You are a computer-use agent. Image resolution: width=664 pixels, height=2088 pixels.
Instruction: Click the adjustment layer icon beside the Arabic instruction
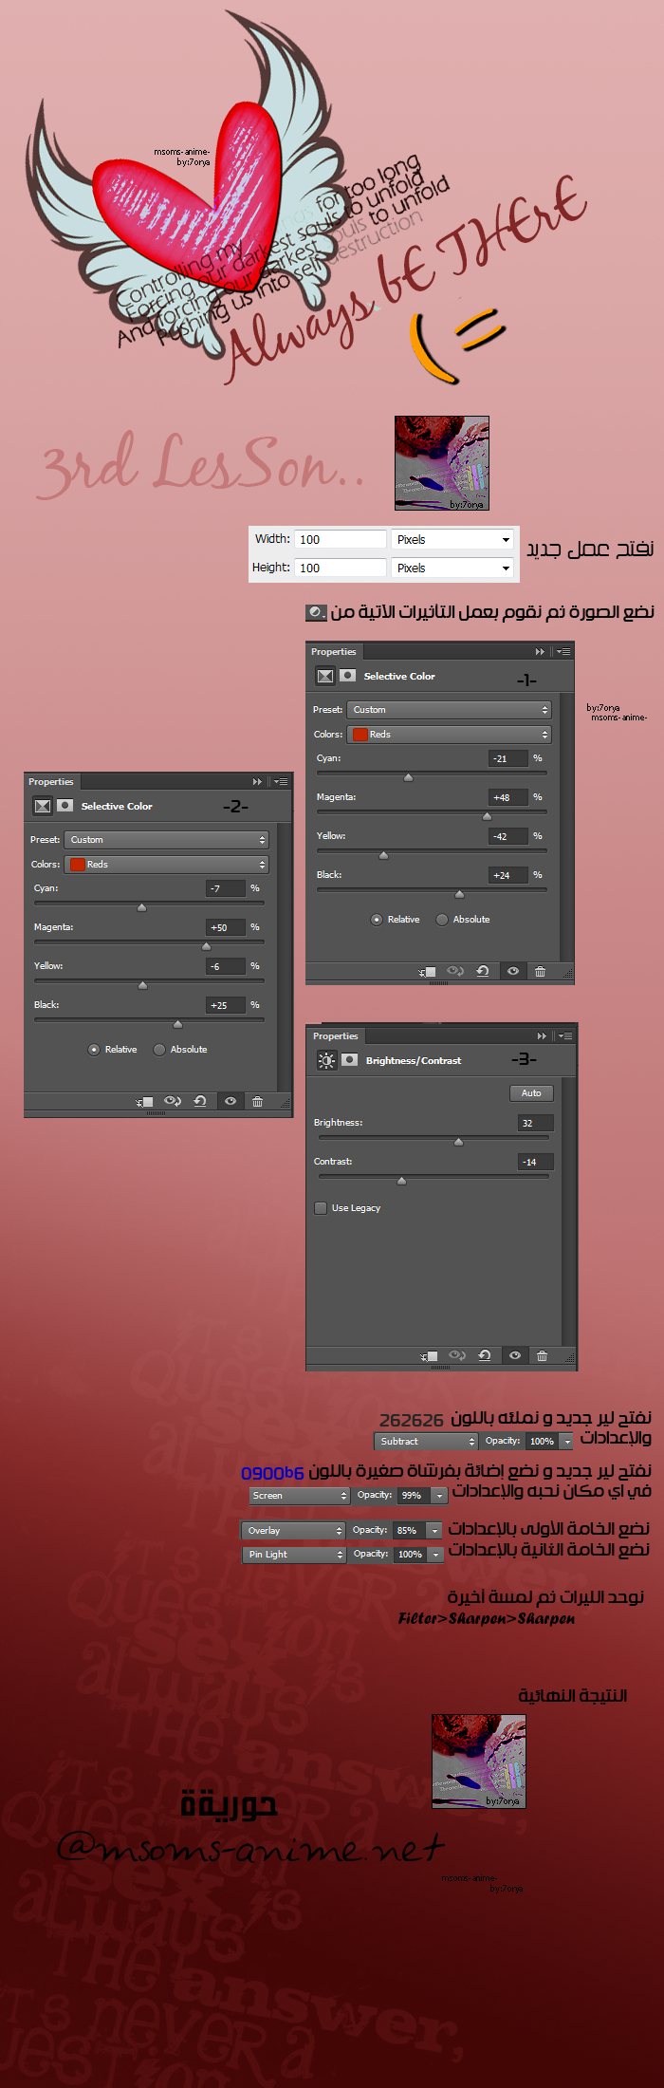click(316, 612)
